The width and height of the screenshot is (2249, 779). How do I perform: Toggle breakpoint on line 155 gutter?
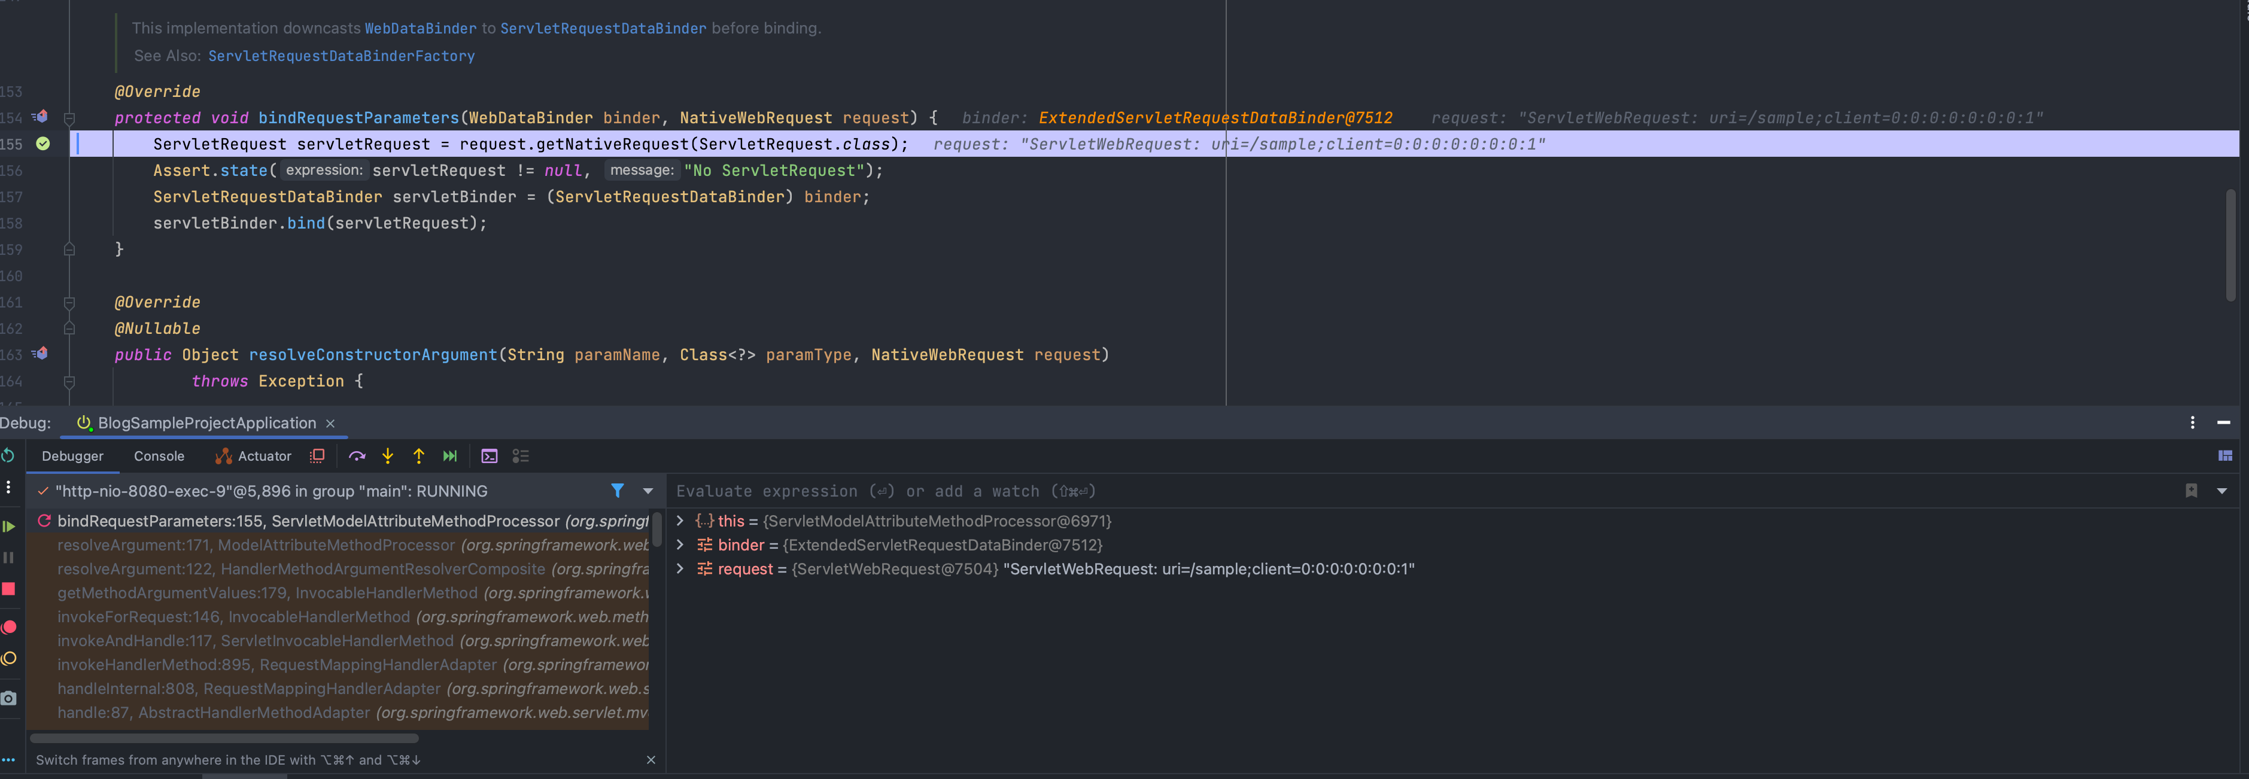(x=42, y=144)
